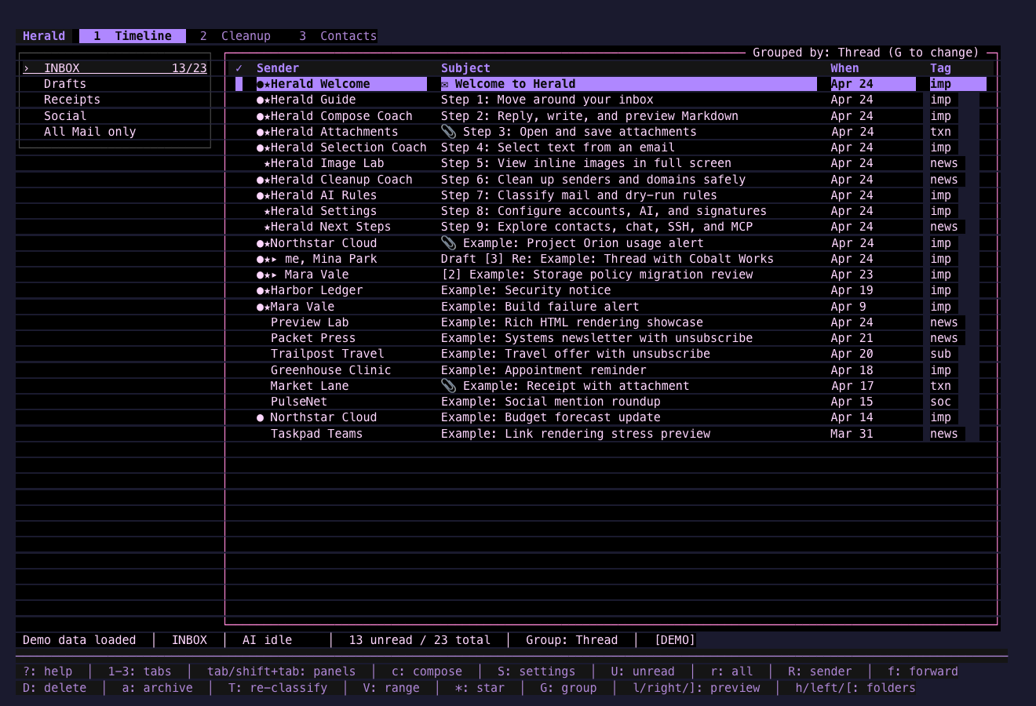Sort by the When column header

click(844, 68)
